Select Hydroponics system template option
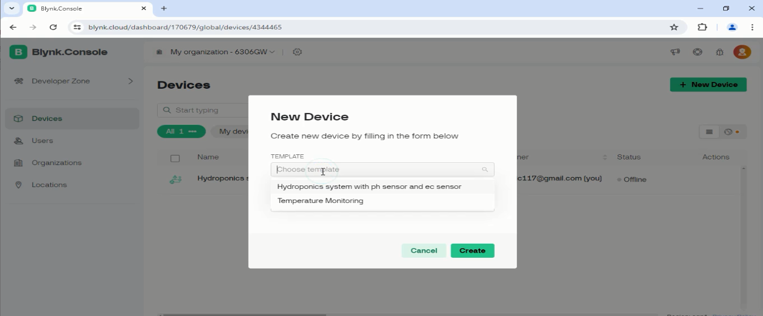The width and height of the screenshot is (763, 316). coord(369,187)
